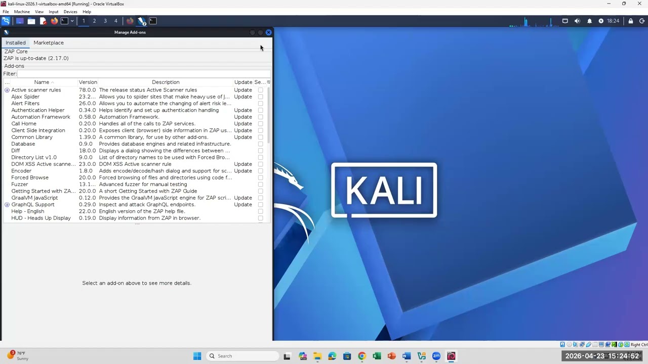Select the Diff add-on row

[x=134, y=151]
